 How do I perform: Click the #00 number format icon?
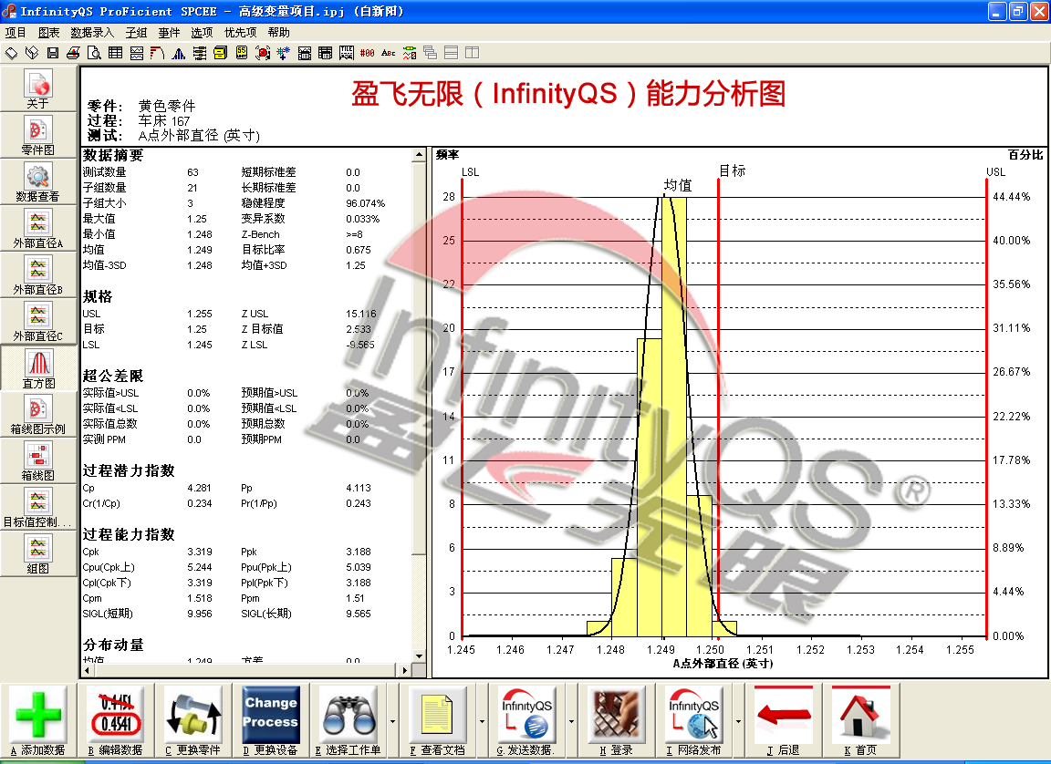368,53
